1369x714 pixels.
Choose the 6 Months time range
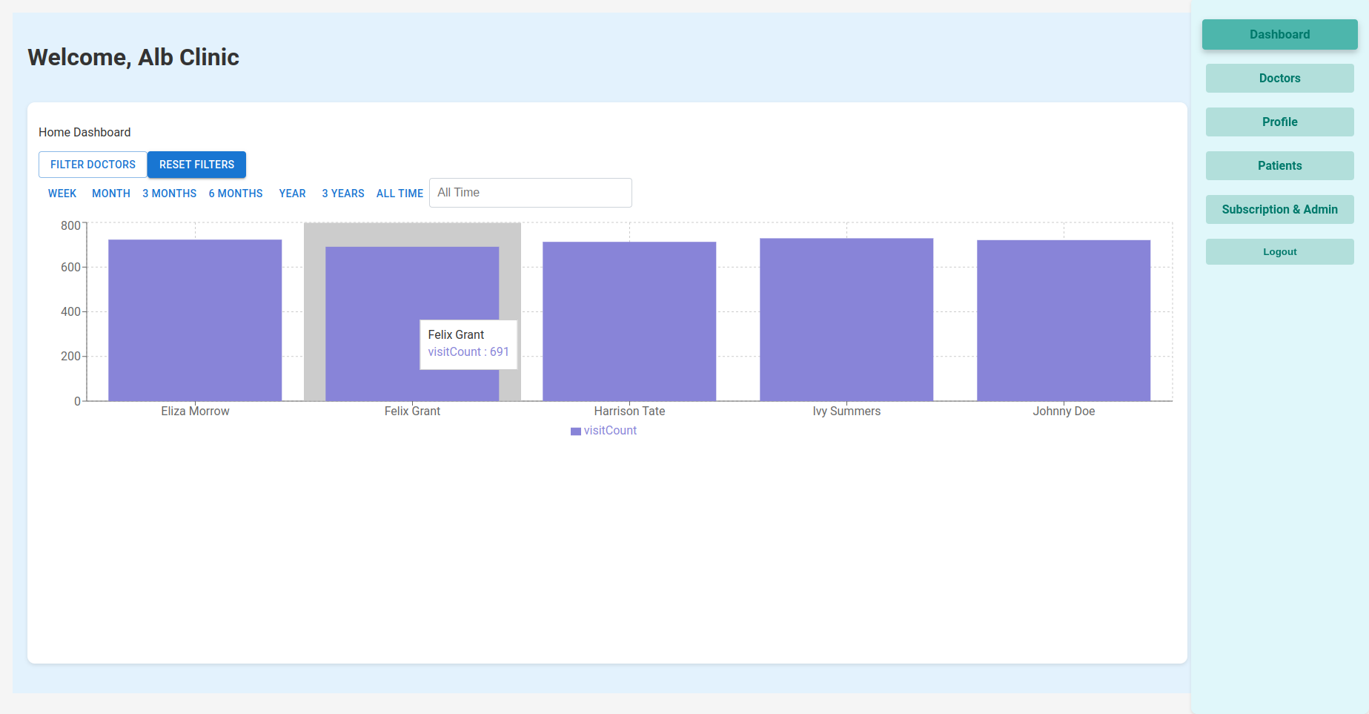[236, 193]
